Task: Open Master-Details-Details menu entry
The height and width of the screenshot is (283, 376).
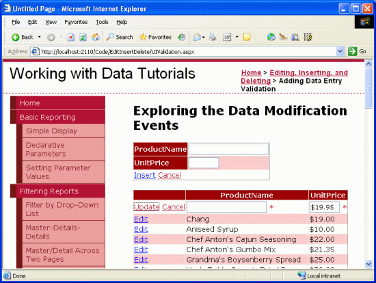Action: point(64,232)
